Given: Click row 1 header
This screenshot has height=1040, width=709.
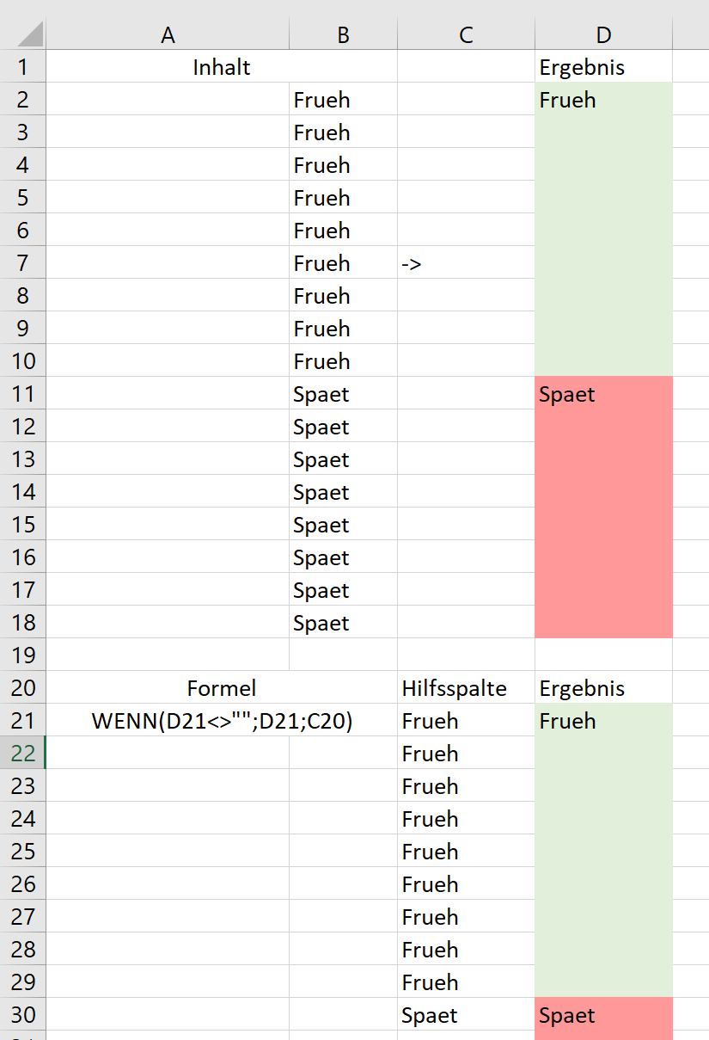Looking at the screenshot, I should (23, 67).
